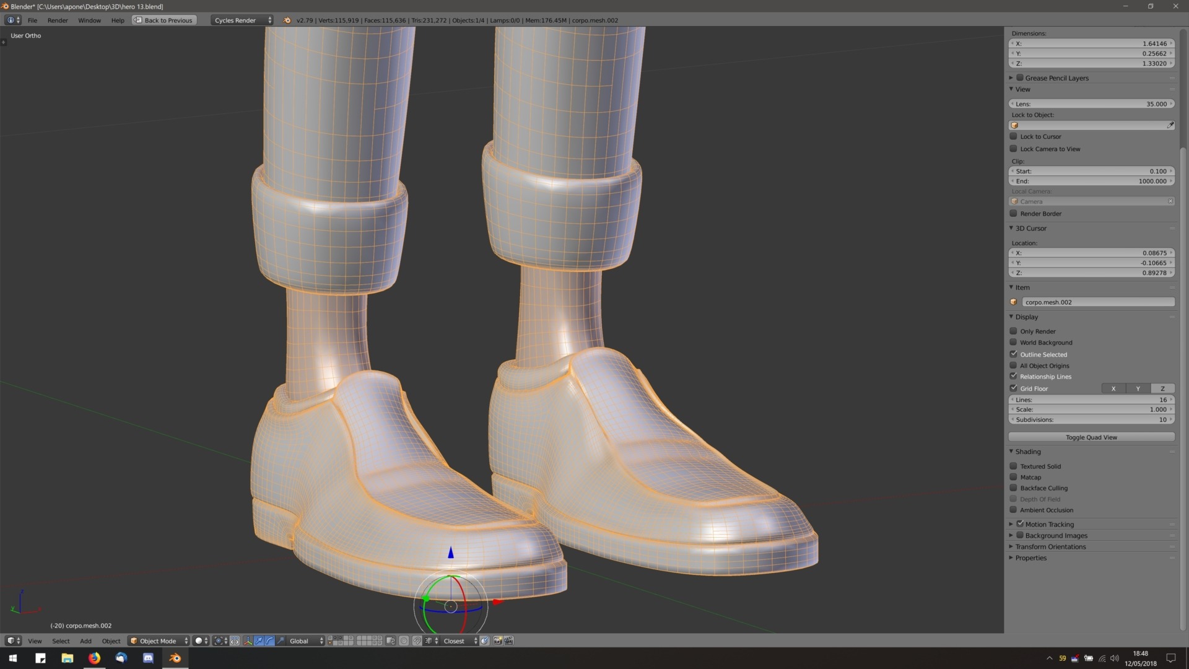Toggle align rotation with snapping target
Viewport: 1189px width, 669px height.
point(485,641)
